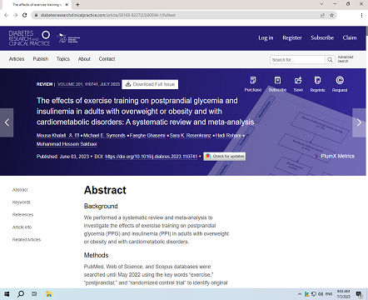Click the browser Forward arrow
The width and height of the screenshot is (368, 300).
(x=16, y=15)
